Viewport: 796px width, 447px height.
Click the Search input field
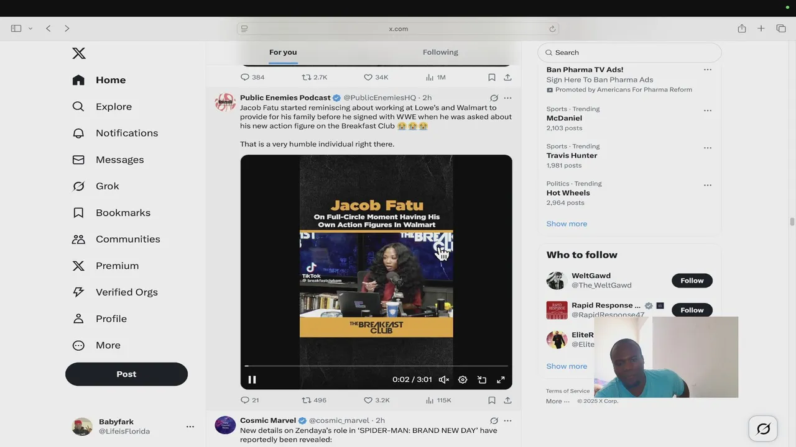tap(629, 53)
